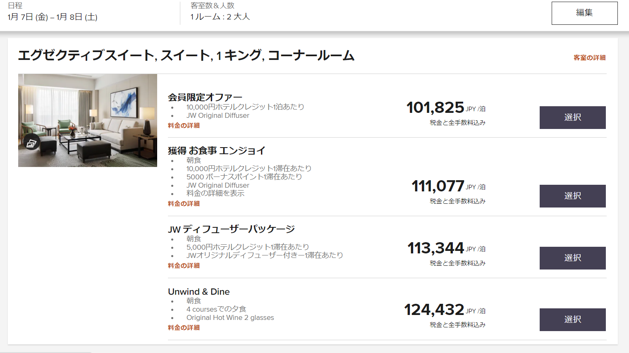629x353 pixels.
Task: Click the 料金の詳細を表示 bullet text
Action: pyautogui.click(x=215, y=193)
